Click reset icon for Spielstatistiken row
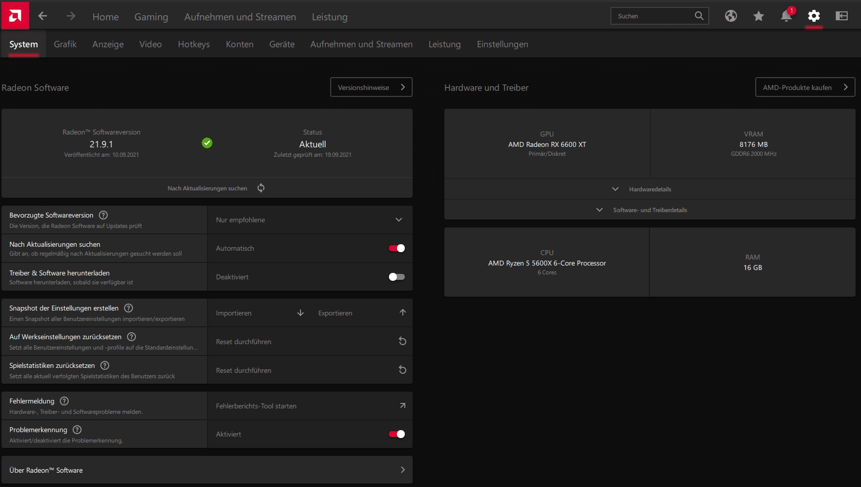The image size is (861, 487). 403,370
